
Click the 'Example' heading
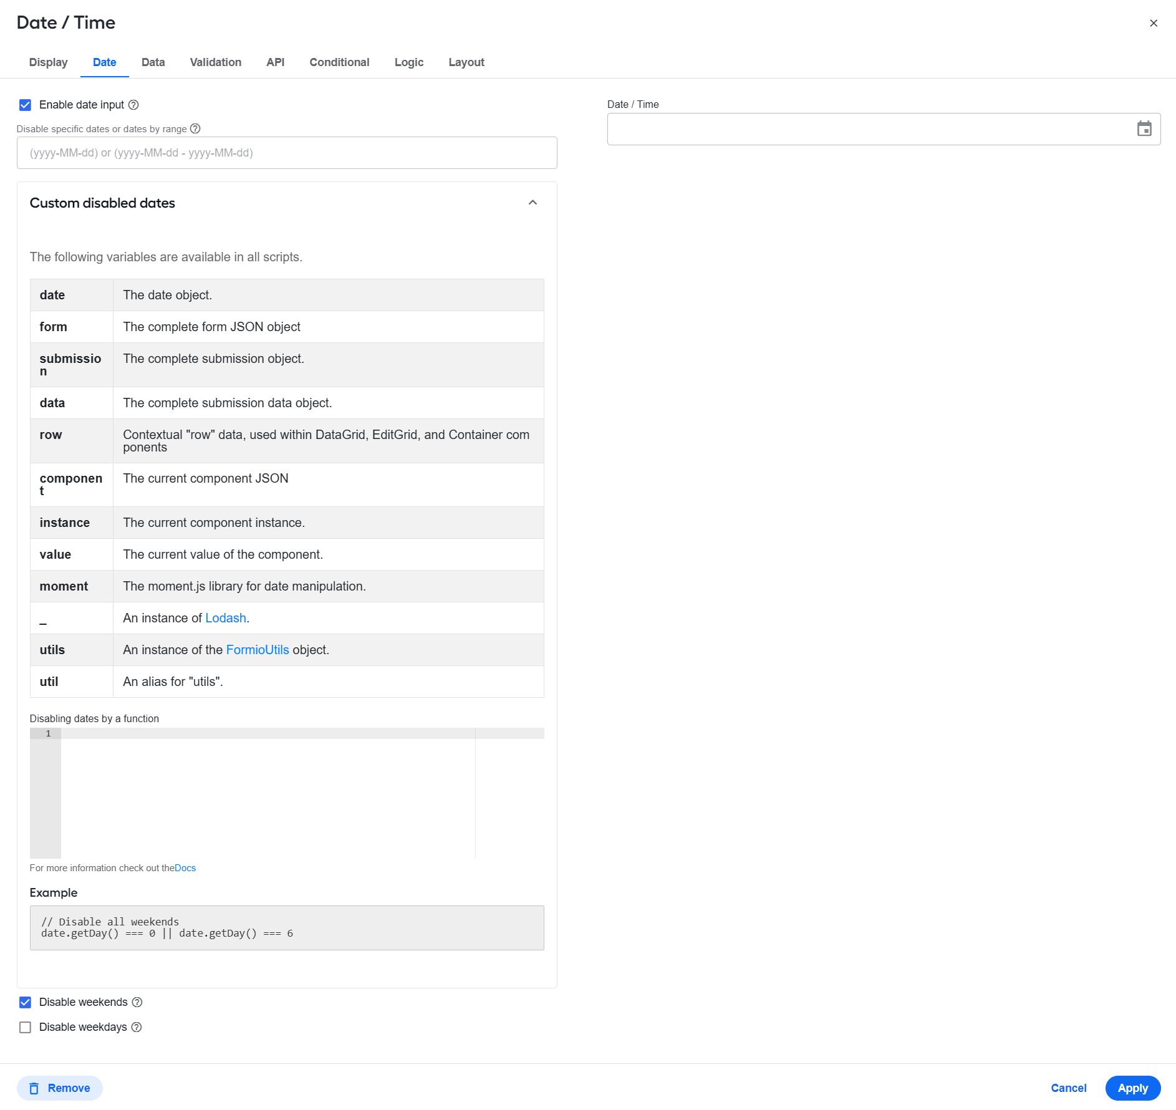[x=54, y=892]
